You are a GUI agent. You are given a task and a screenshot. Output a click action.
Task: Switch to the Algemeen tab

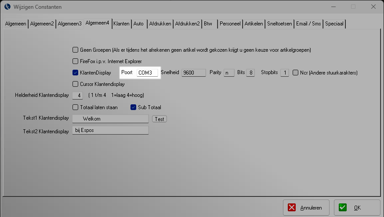(x=16, y=24)
